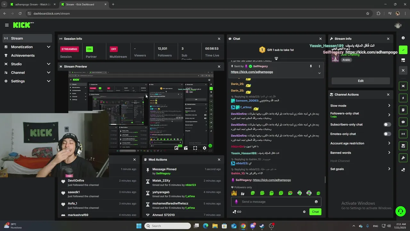This screenshot has height=231, width=410.
Task: Open stream preview settings gear
Action: click(204, 148)
